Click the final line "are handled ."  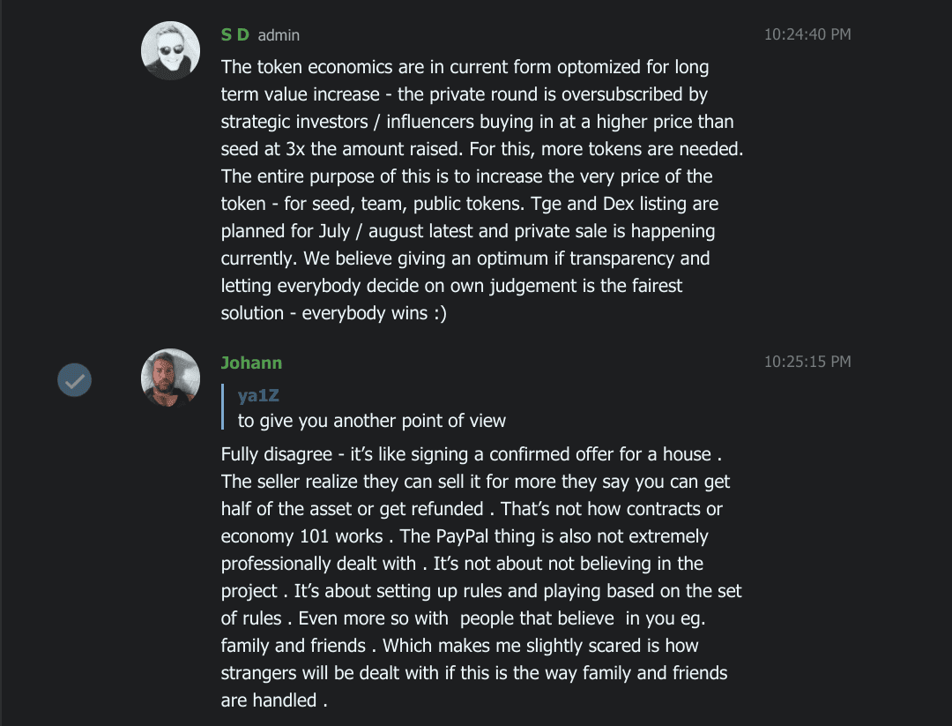coord(274,700)
